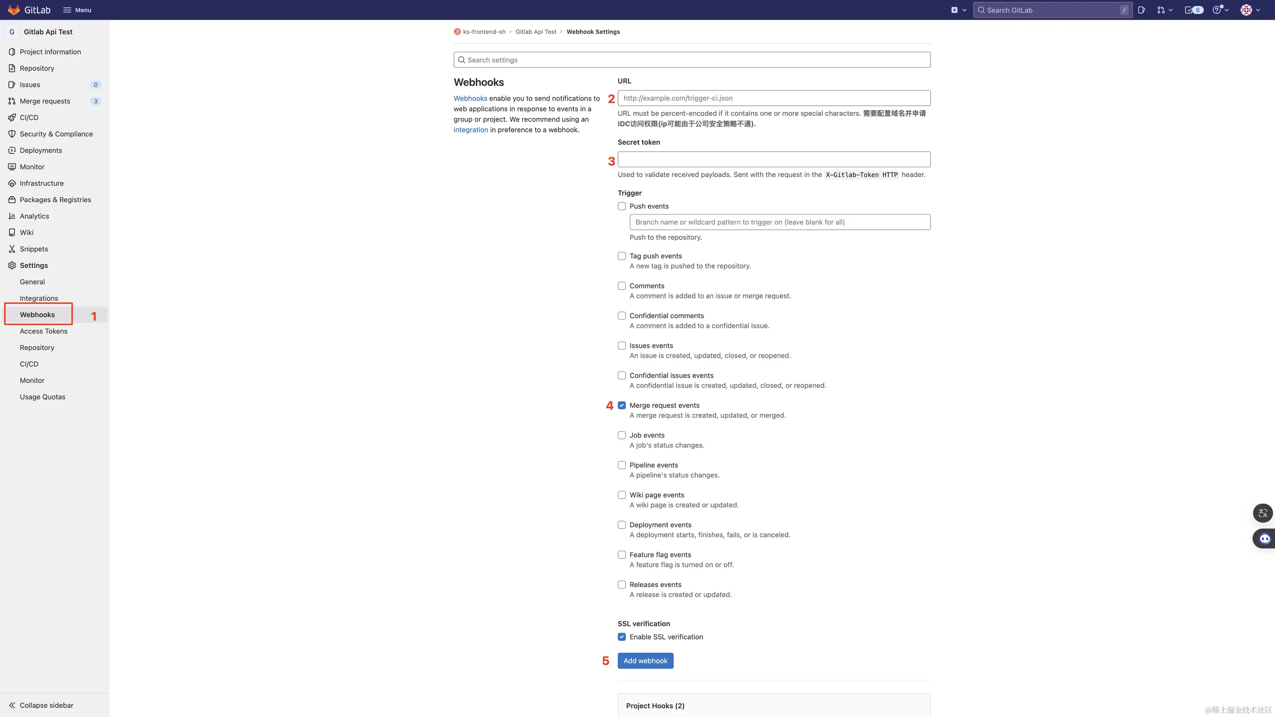Focus the Secret token input field
Viewport: 1275px width, 717px height.
click(x=774, y=159)
